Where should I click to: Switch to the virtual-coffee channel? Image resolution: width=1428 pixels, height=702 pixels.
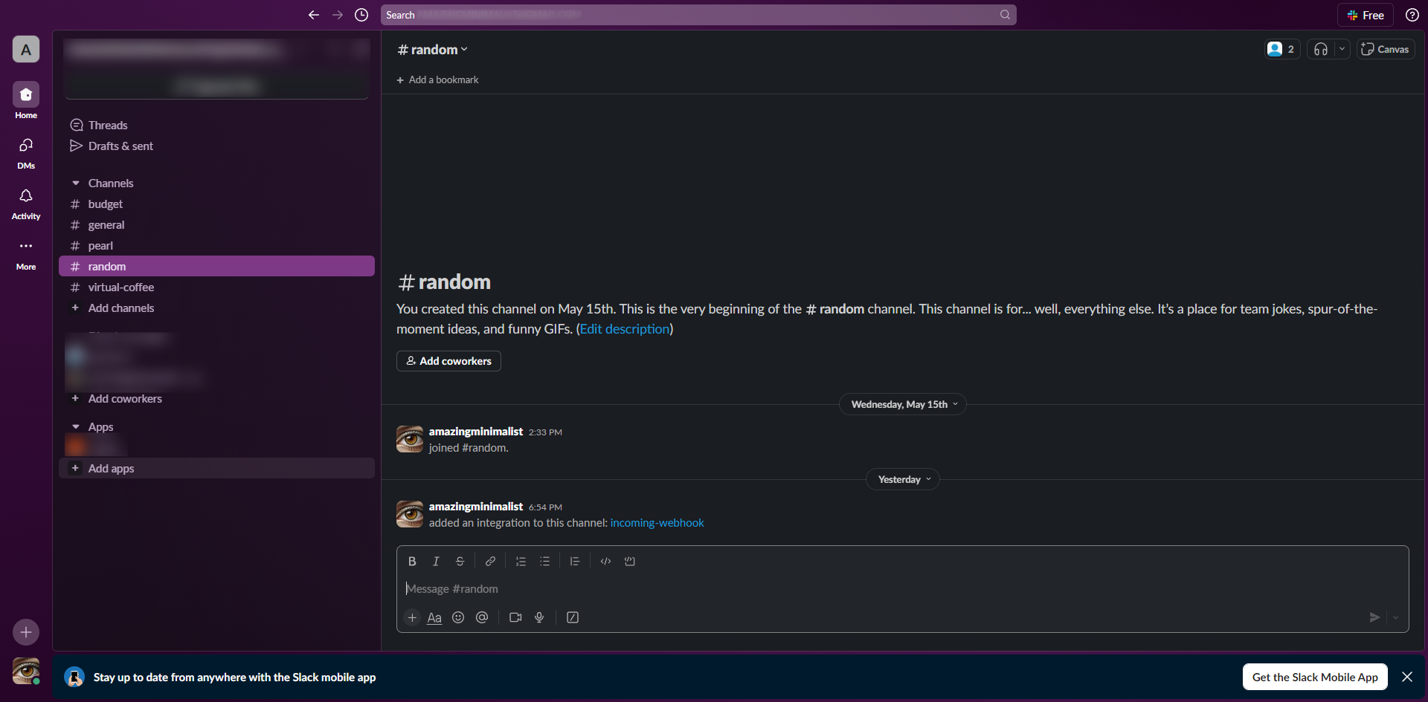click(x=216, y=287)
